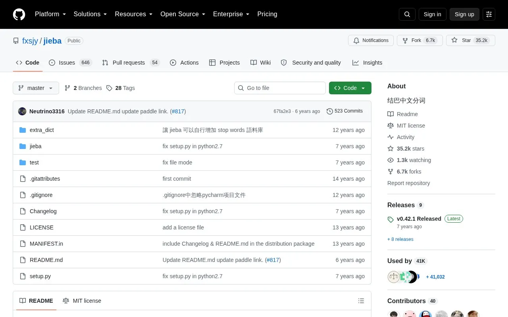Switch to the Wiki tab
Screen dimensions: 508x317
(261, 63)
